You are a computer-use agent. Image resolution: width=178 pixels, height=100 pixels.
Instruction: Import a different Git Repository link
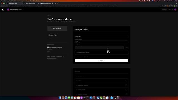(55, 56)
